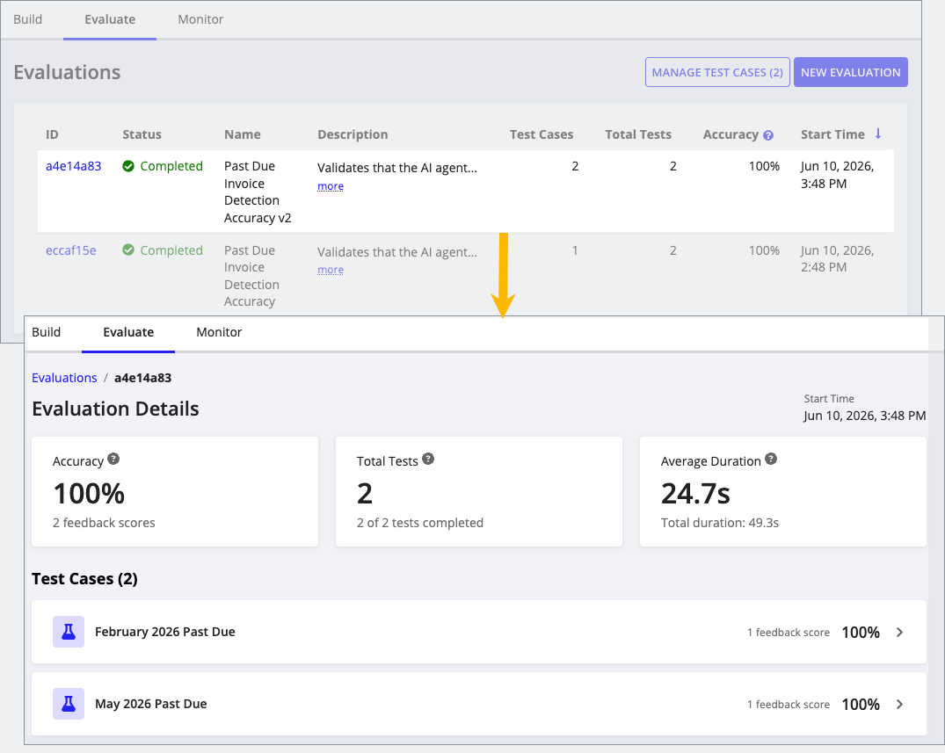Open evaluation ID a4e14a83 link
This screenshot has height=753, width=945.
pyautogui.click(x=74, y=166)
